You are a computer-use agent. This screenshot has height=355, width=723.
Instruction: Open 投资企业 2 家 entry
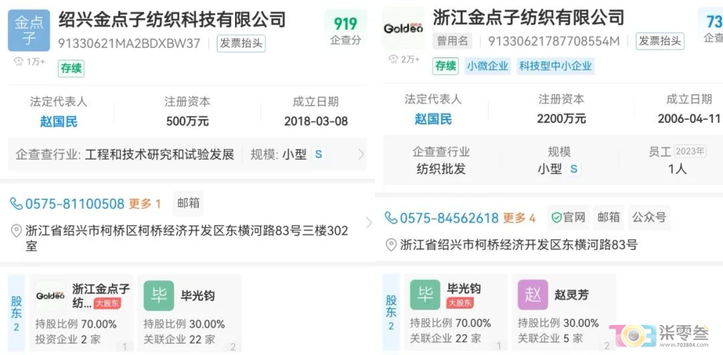tap(68, 340)
